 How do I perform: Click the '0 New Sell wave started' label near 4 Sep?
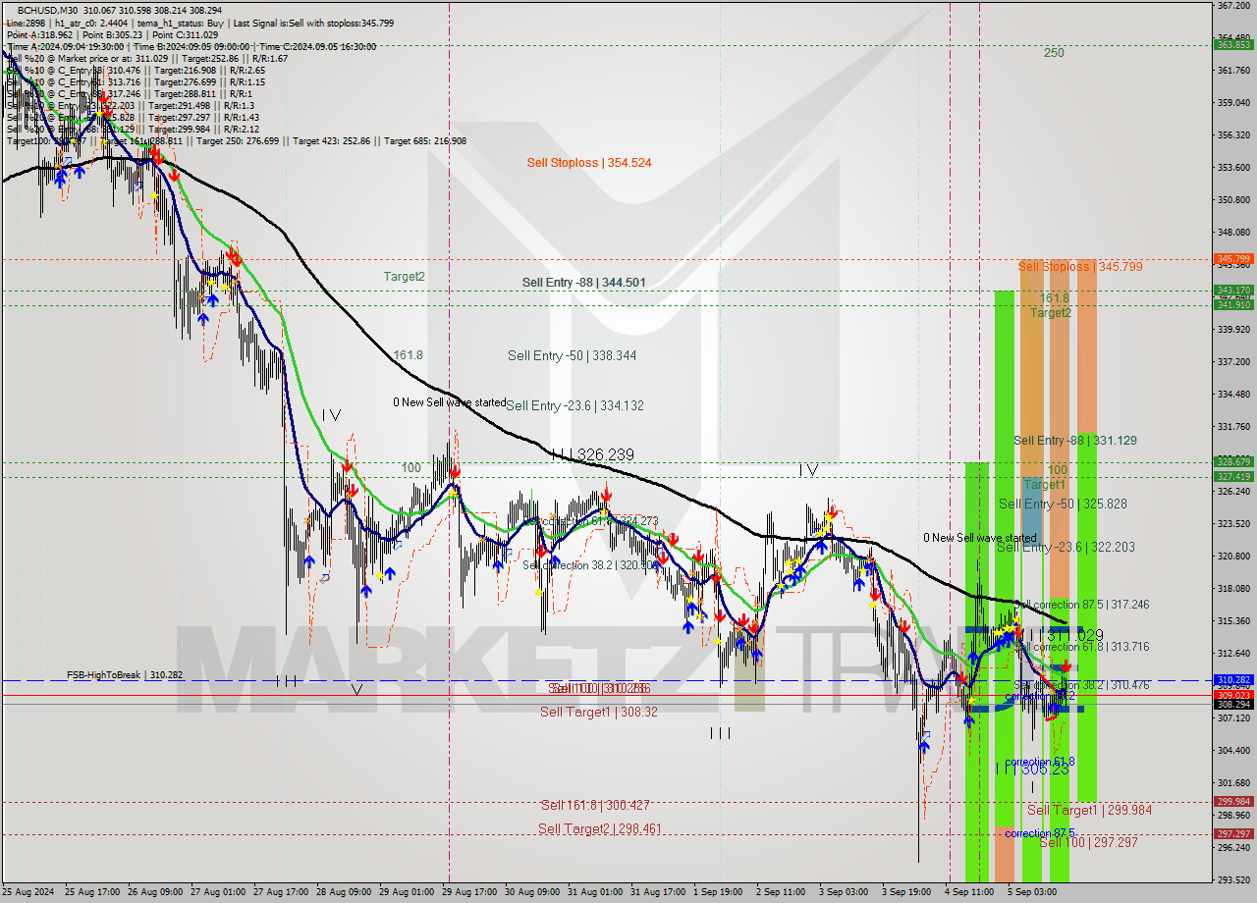[x=979, y=538]
